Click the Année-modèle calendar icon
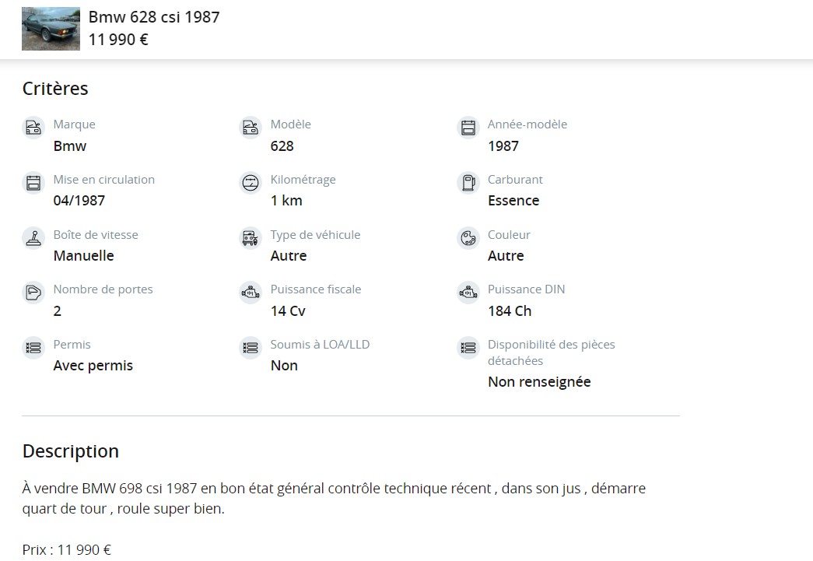 pos(468,128)
